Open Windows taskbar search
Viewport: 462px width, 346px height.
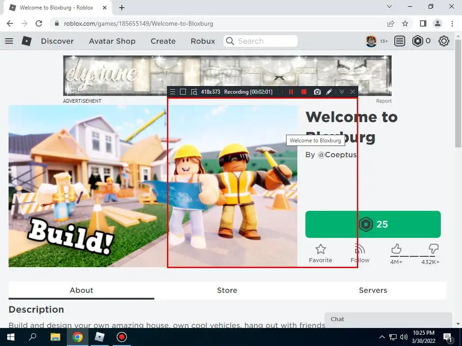[x=32, y=337]
